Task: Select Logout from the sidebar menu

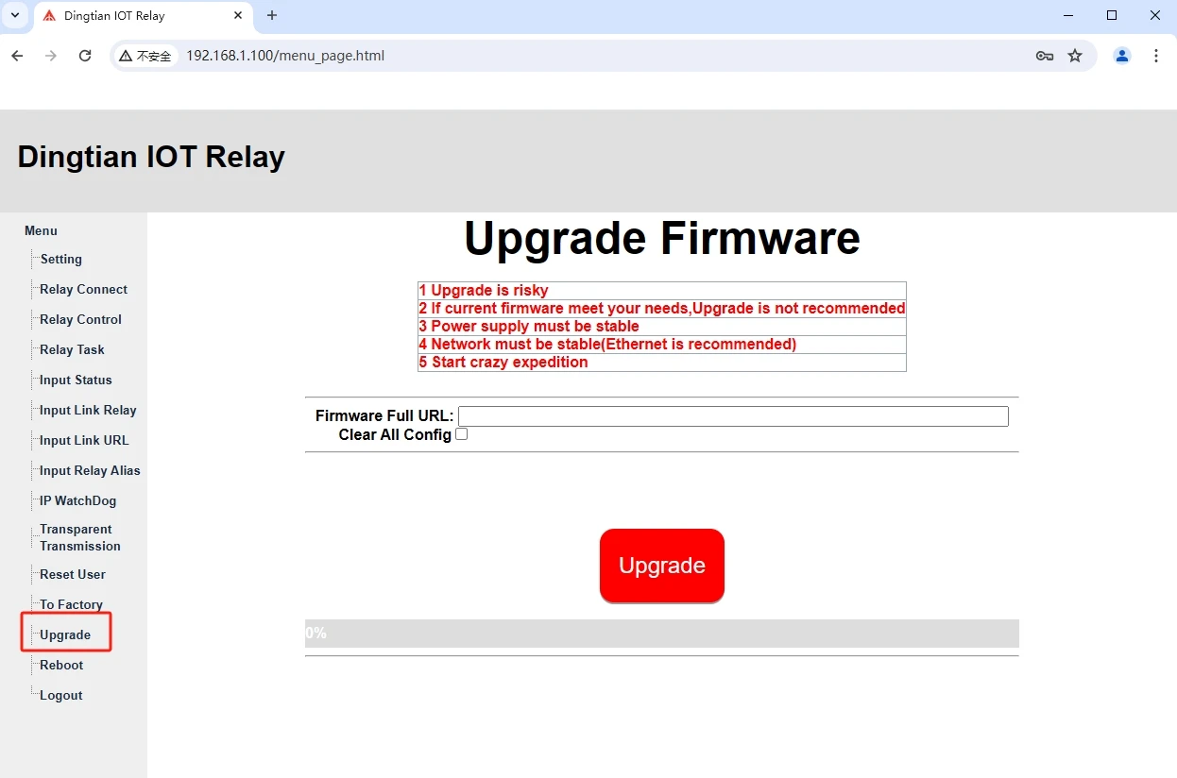Action: tap(61, 695)
